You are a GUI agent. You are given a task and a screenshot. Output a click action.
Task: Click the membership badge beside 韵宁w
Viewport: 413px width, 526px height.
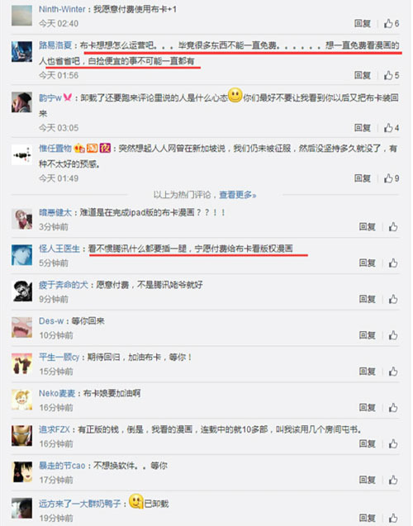[68, 97]
